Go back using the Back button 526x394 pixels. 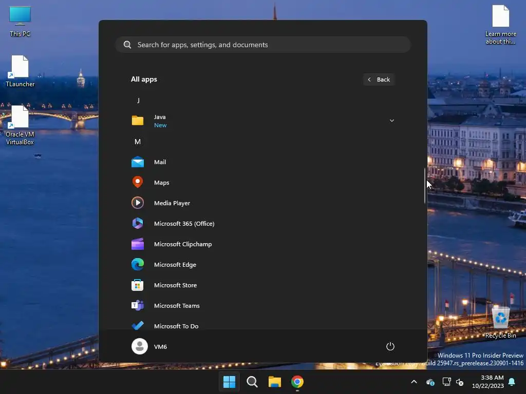pos(379,80)
